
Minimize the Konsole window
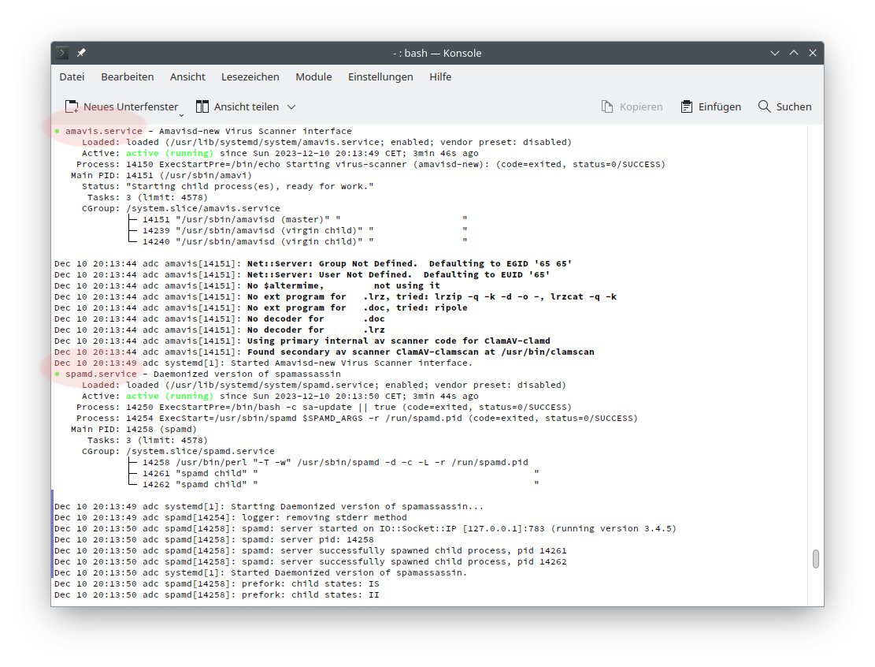(x=776, y=53)
